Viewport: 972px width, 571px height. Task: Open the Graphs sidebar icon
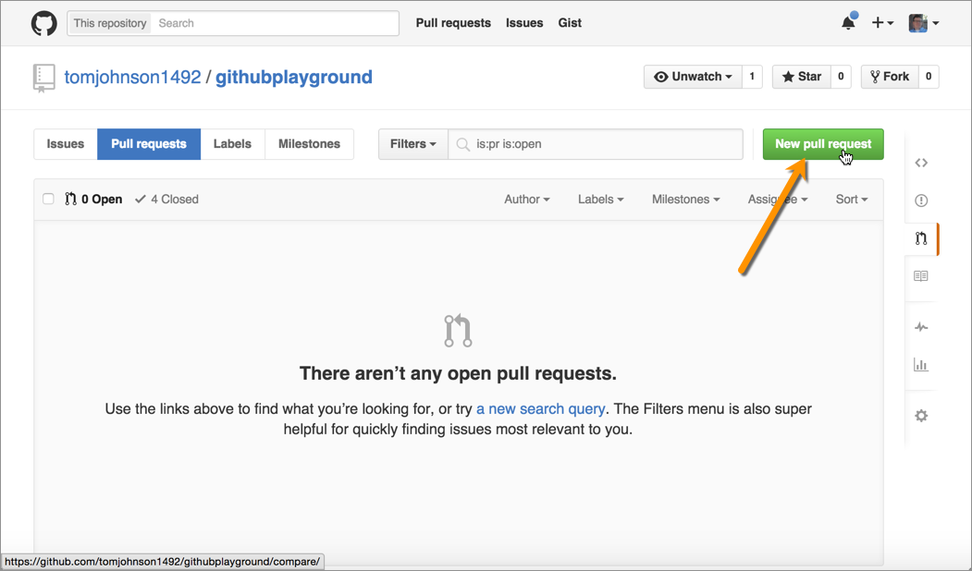(921, 365)
